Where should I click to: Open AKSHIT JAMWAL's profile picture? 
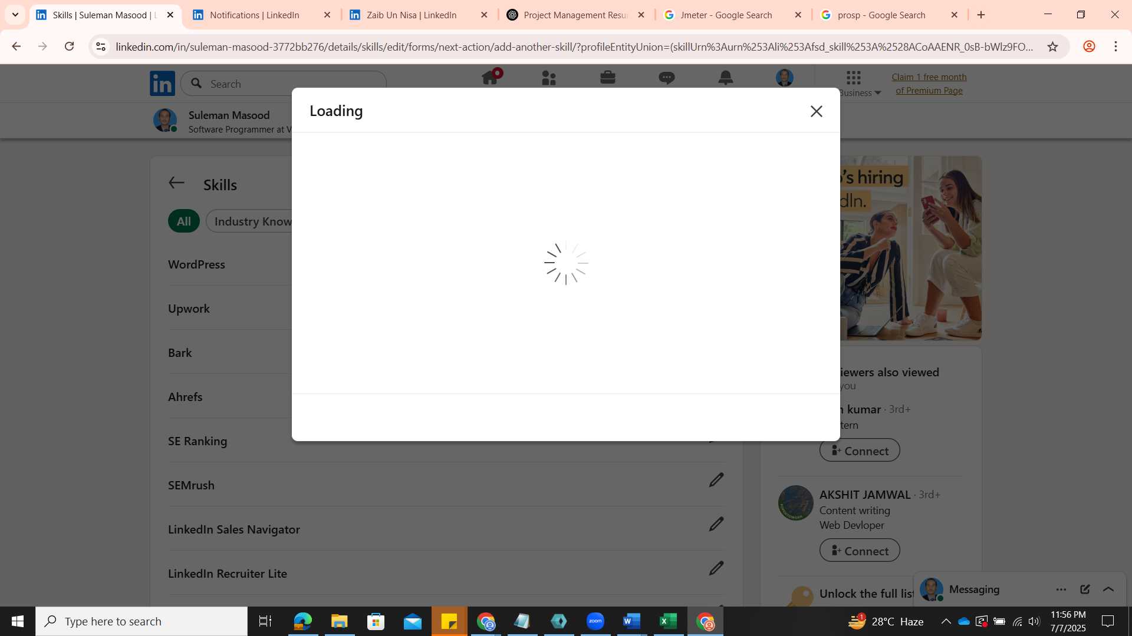[796, 503]
